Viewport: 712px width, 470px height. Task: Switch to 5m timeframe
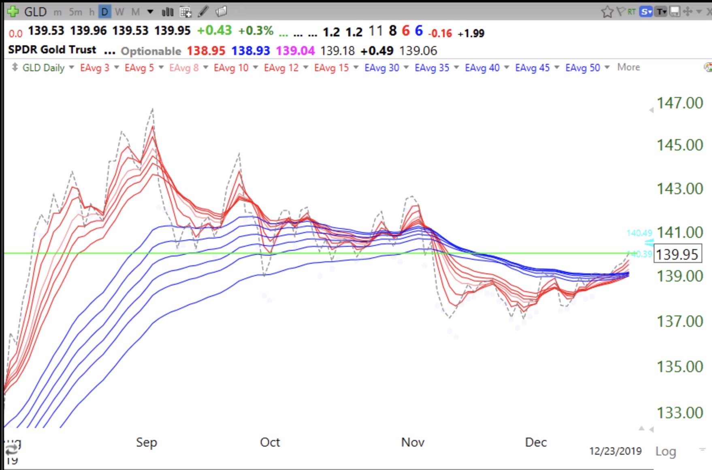[x=75, y=12]
